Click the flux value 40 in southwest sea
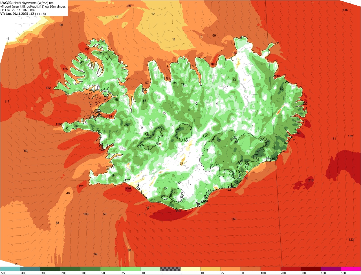361x275 pixels. 68,193
